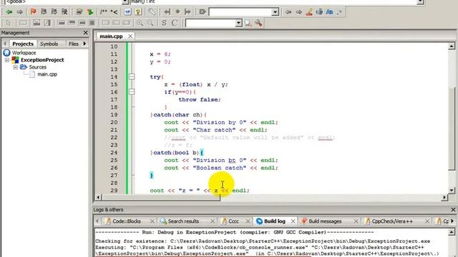This screenshot has width=458, height=257.
Task: Click the pointer selection tool icon
Action: [8, 23]
